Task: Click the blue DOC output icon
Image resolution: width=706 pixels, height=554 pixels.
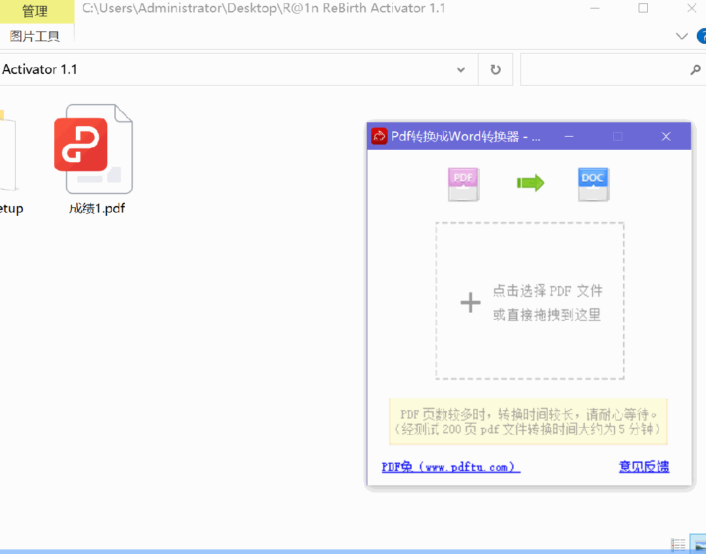Action: pyautogui.click(x=593, y=184)
